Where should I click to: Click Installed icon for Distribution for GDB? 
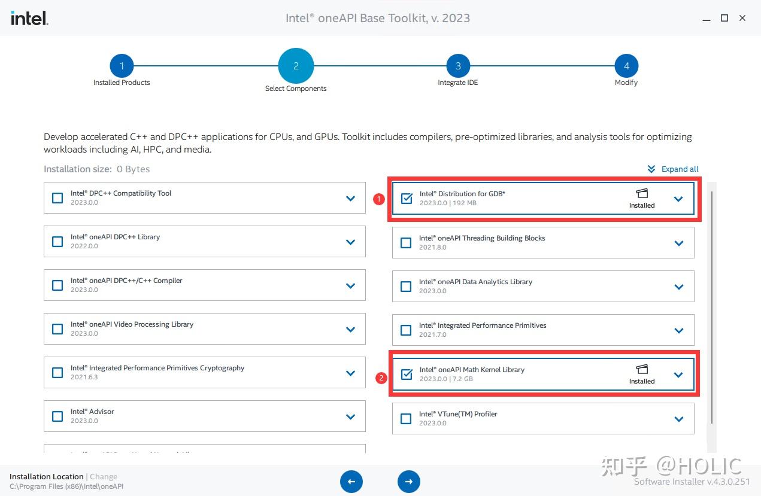pos(642,193)
